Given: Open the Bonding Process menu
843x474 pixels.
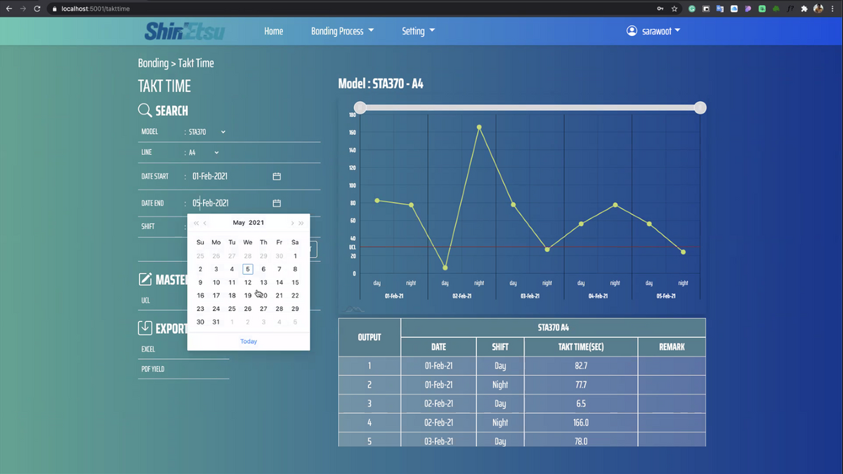Looking at the screenshot, I should click(342, 31).
